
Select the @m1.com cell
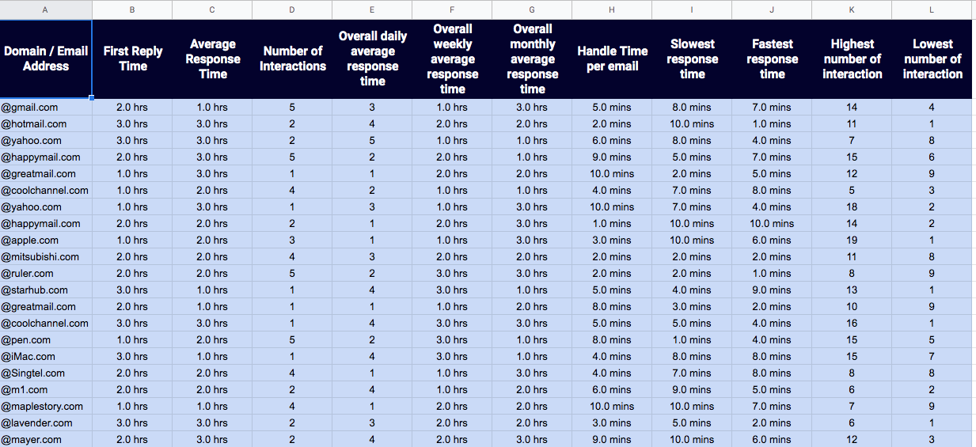pyautogui.click(x=46, y=389)
